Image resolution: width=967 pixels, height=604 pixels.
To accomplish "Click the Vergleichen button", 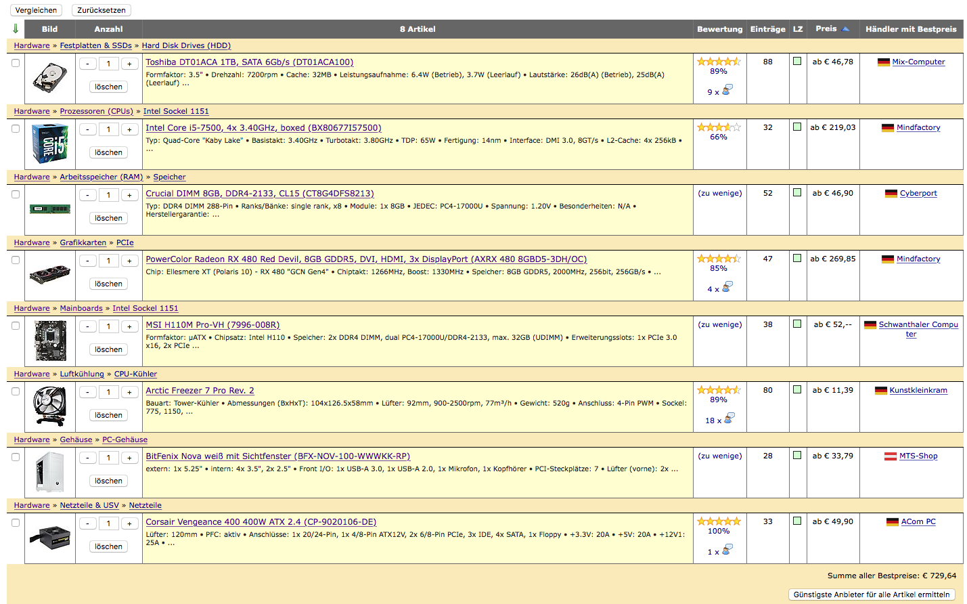I will coord(36,10).
